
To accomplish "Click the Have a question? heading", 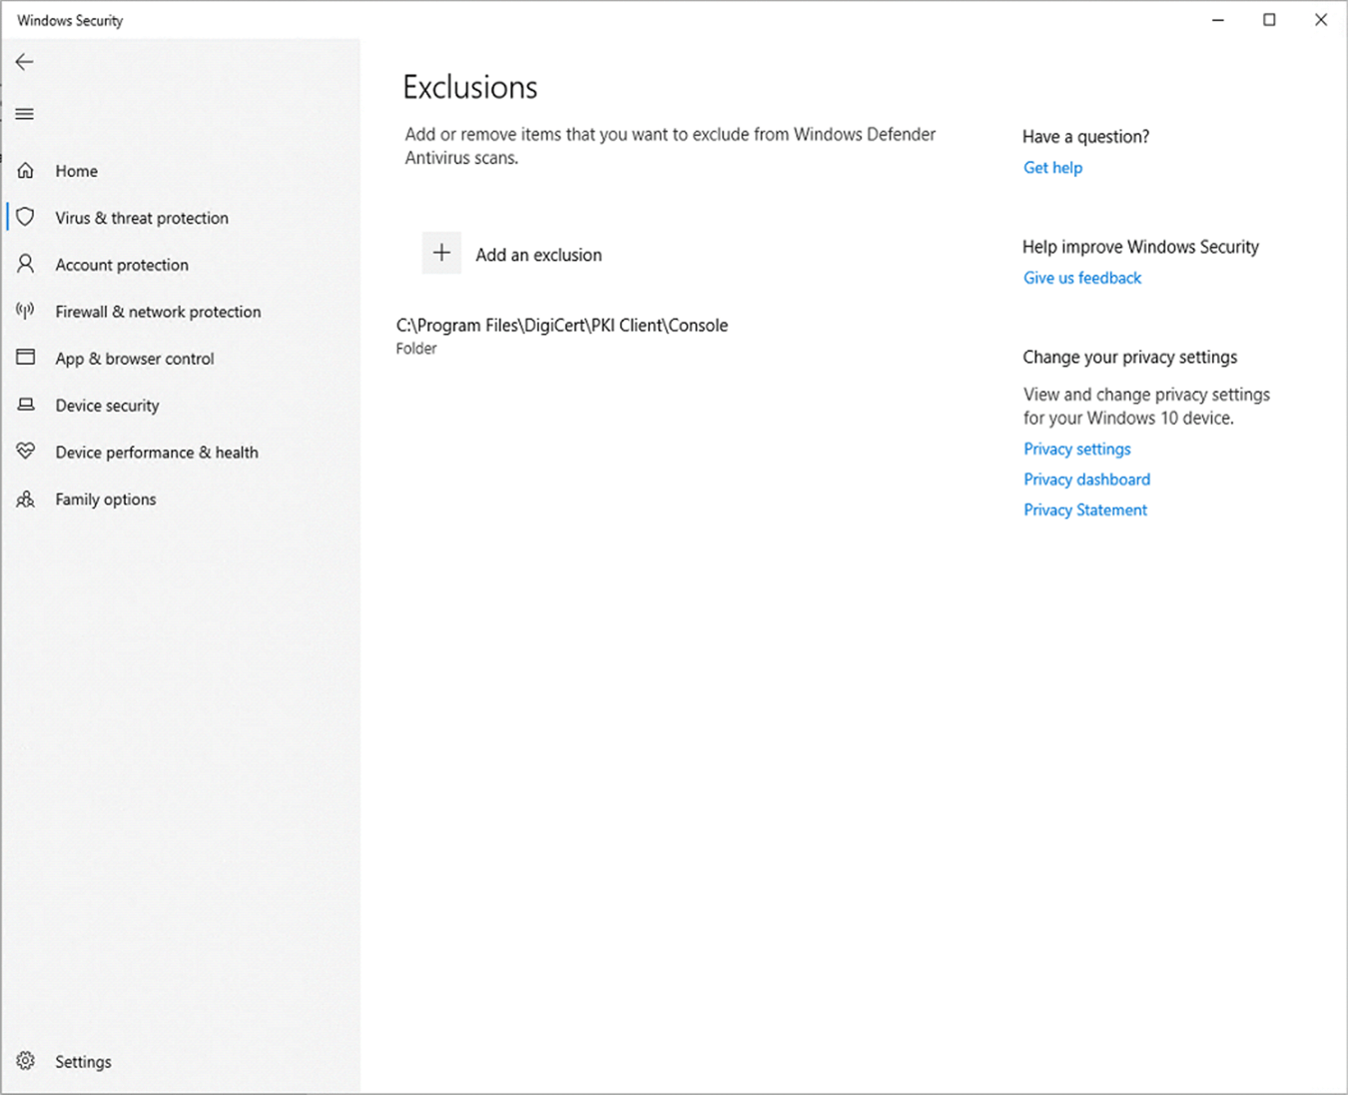I will click(1085, 137).
